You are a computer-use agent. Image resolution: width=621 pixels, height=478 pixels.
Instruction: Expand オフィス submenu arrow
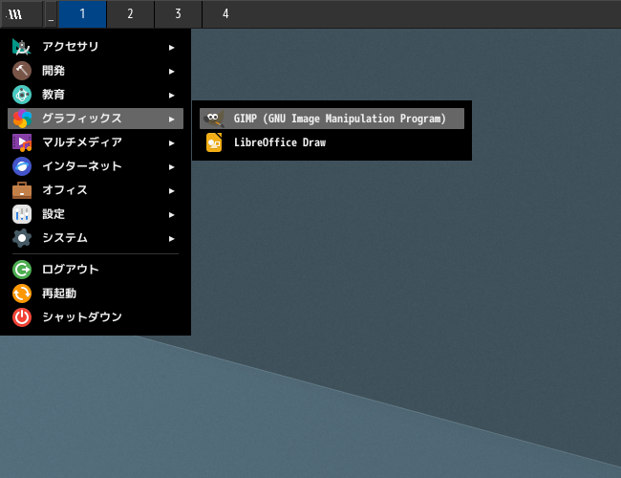pyautogui.click(x=171, y=190)
